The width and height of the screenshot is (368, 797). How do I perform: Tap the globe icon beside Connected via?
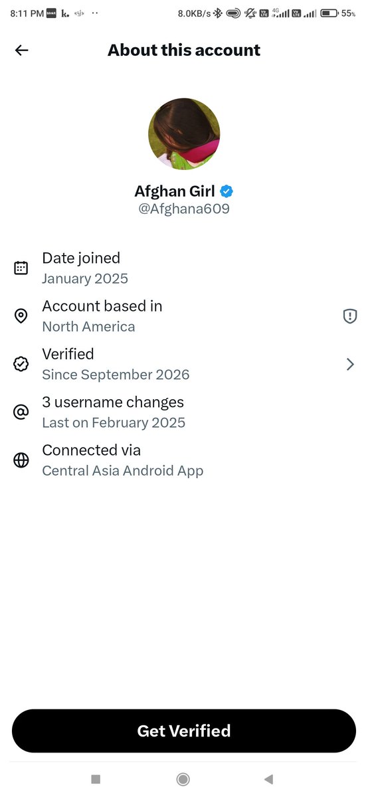tap(21, 460)
